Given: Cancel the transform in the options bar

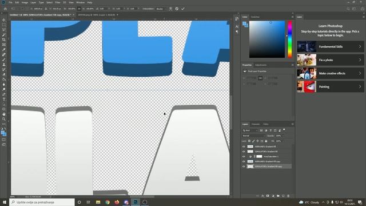Looking at the screenshot, I should [177, 9].
